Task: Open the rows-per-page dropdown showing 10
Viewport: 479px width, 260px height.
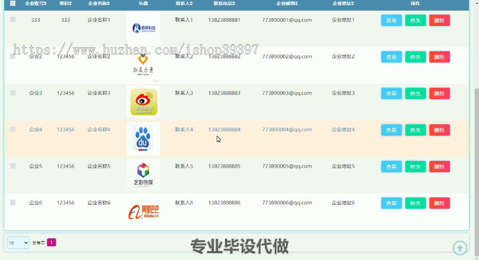Action: pos(18,242)
